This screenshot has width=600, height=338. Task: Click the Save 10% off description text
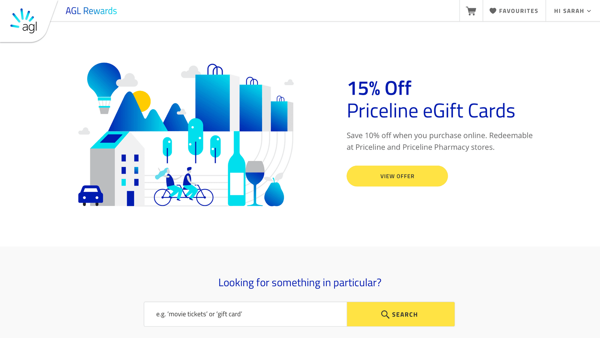[440, 141]
